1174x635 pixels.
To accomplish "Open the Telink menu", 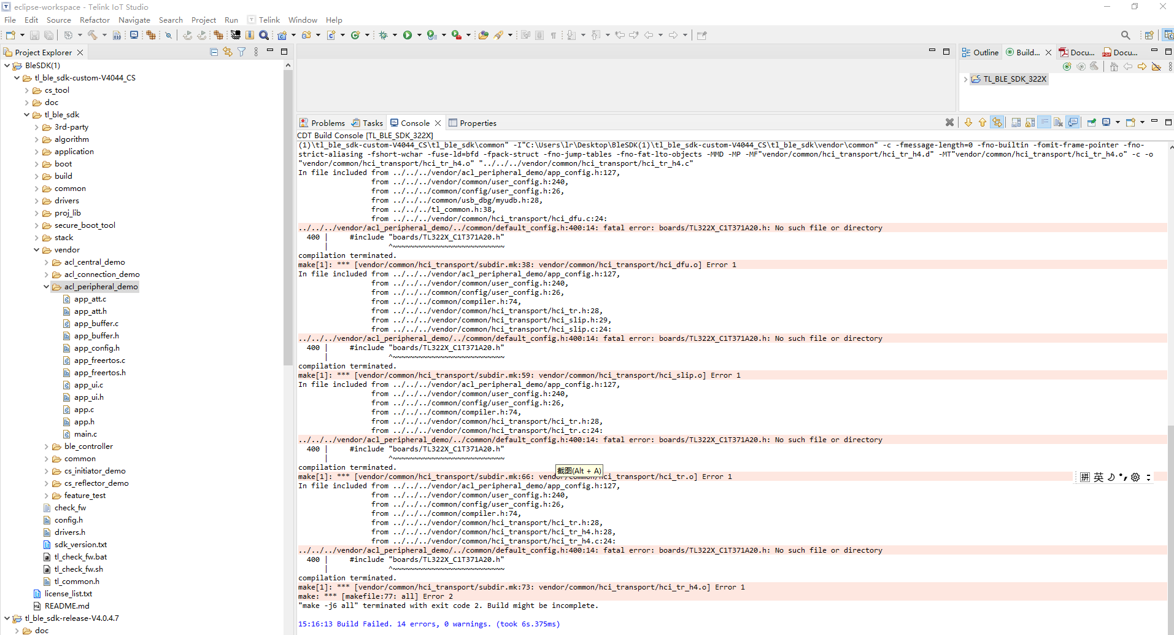I will [x=269, y=20].
